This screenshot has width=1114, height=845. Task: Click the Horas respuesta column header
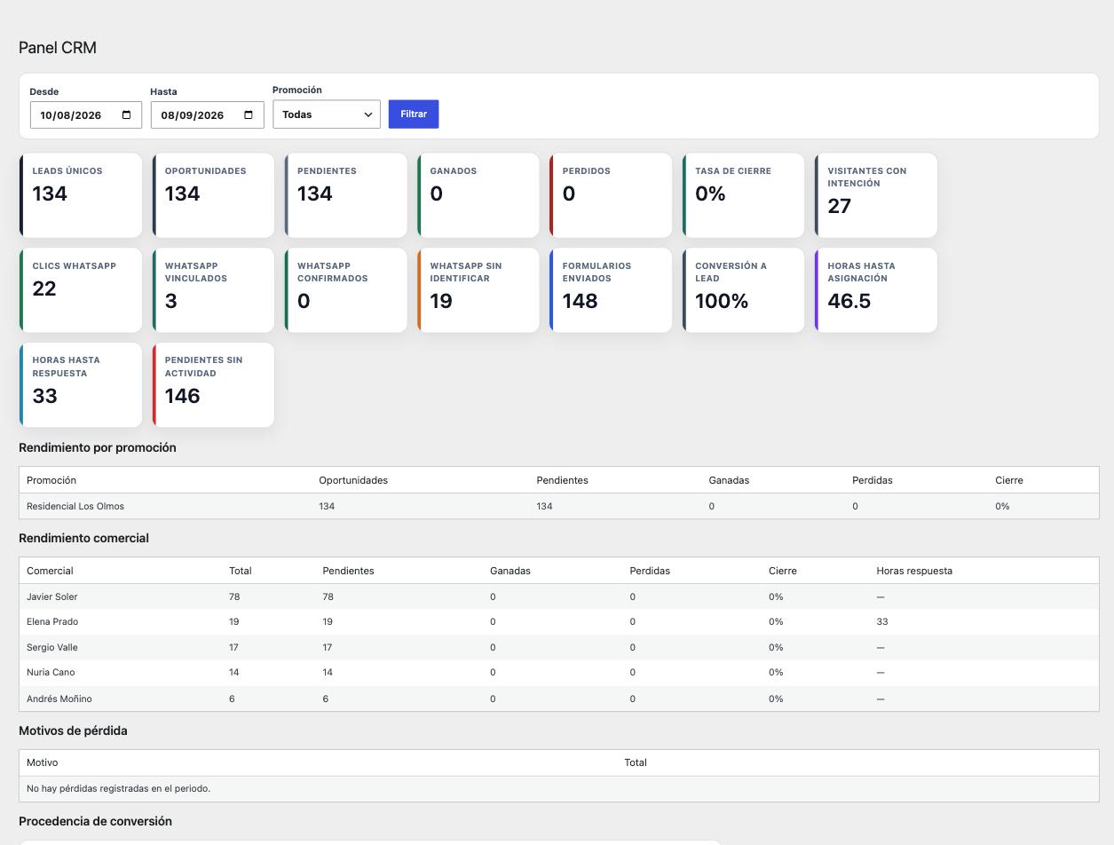[x=914, y=571]
